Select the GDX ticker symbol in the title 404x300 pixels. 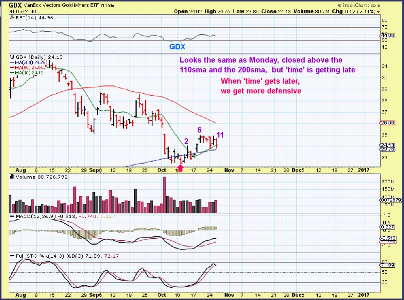pyautogui.click(x=15, y=5)
